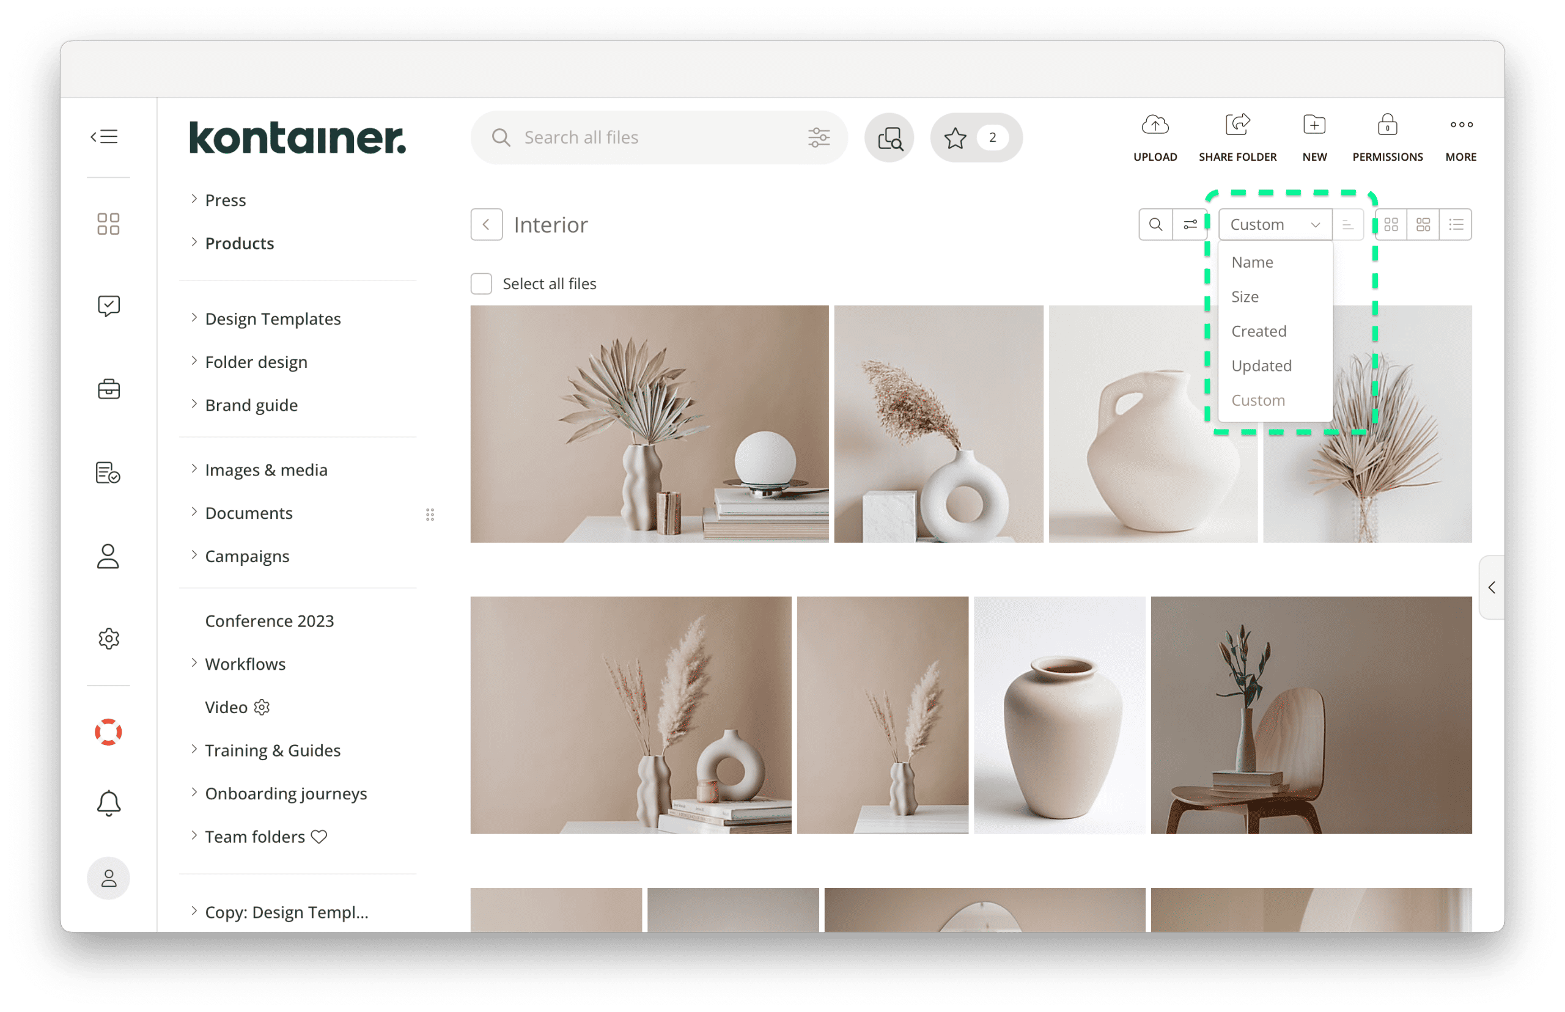
Task: Open starred files counter showing 2
Action: pyautogui.click(x=976, y=137)
